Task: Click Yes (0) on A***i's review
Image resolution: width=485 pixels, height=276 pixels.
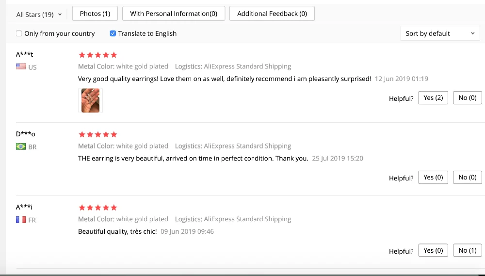Action: click(x=433, y=250)
